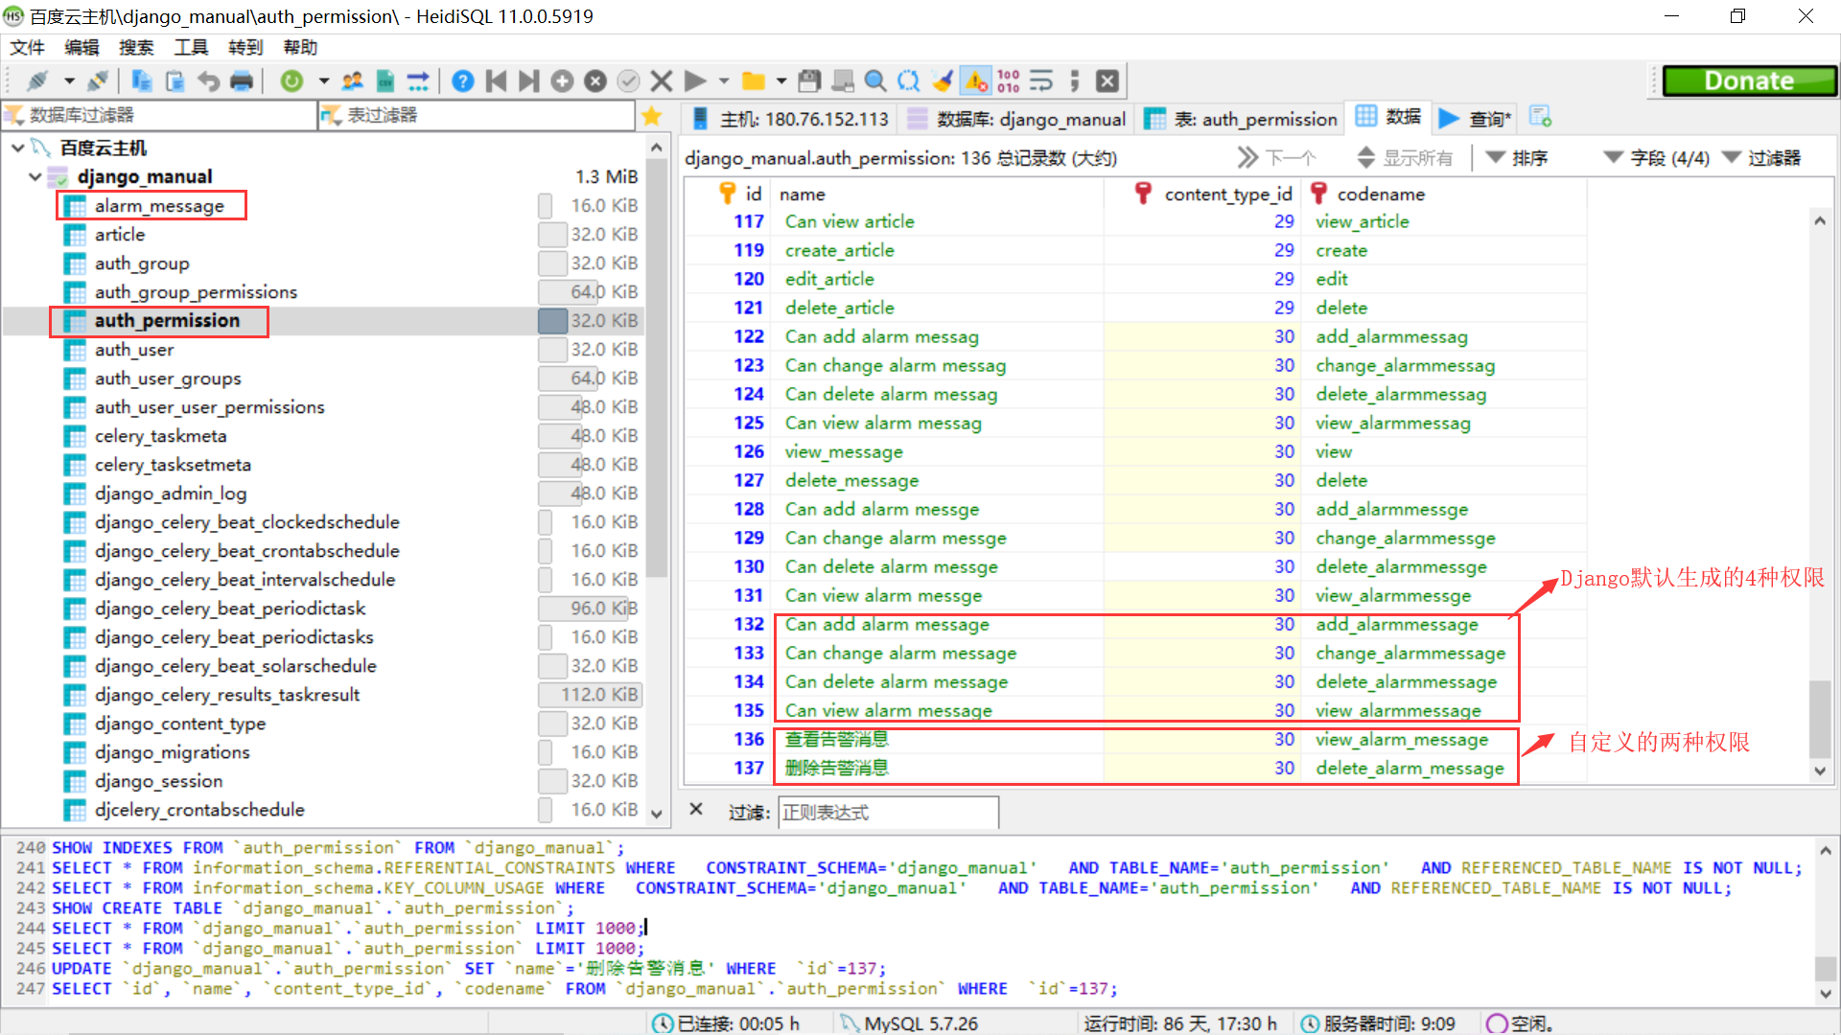Click the insert row plus icon
The height and width of the screenshot is (1035, 1841).
562,81
